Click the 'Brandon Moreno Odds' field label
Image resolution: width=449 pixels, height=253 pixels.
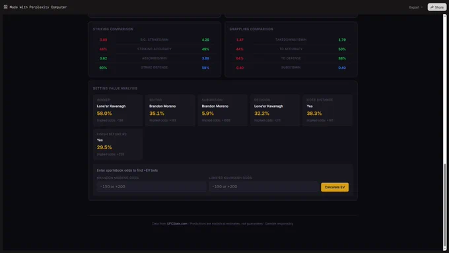[x=118, y=178]
